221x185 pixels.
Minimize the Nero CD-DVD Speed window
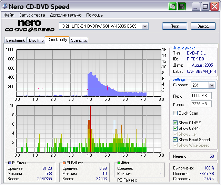click(x=196, y=7)
